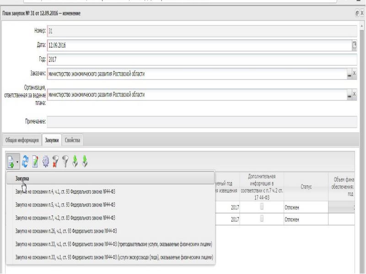The image size is (366, 274).
Task: Select second row's 2017 year cell
Action: (227, 219)
